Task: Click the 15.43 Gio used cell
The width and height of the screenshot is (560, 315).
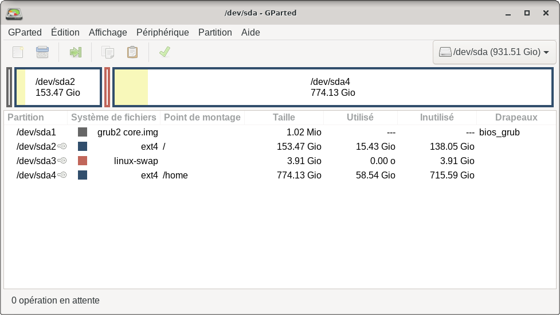Action: (x=375, y=146)
